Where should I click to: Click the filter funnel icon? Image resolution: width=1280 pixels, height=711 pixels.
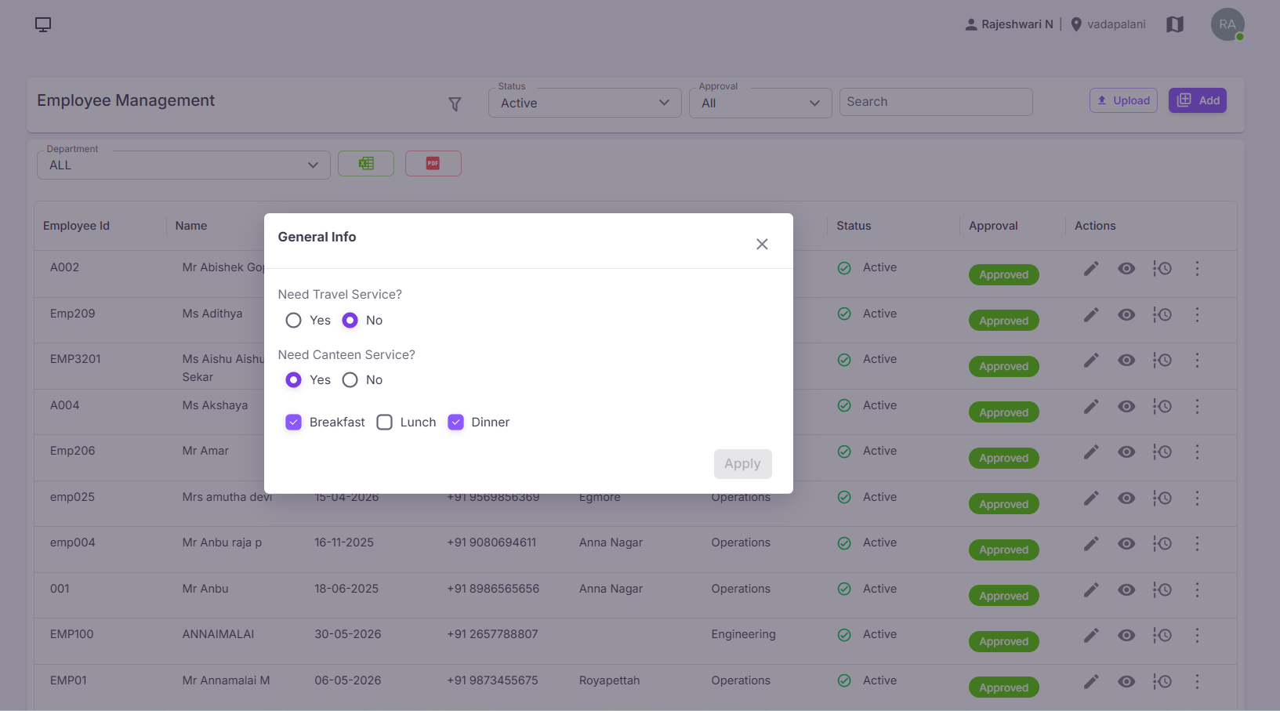455,104
